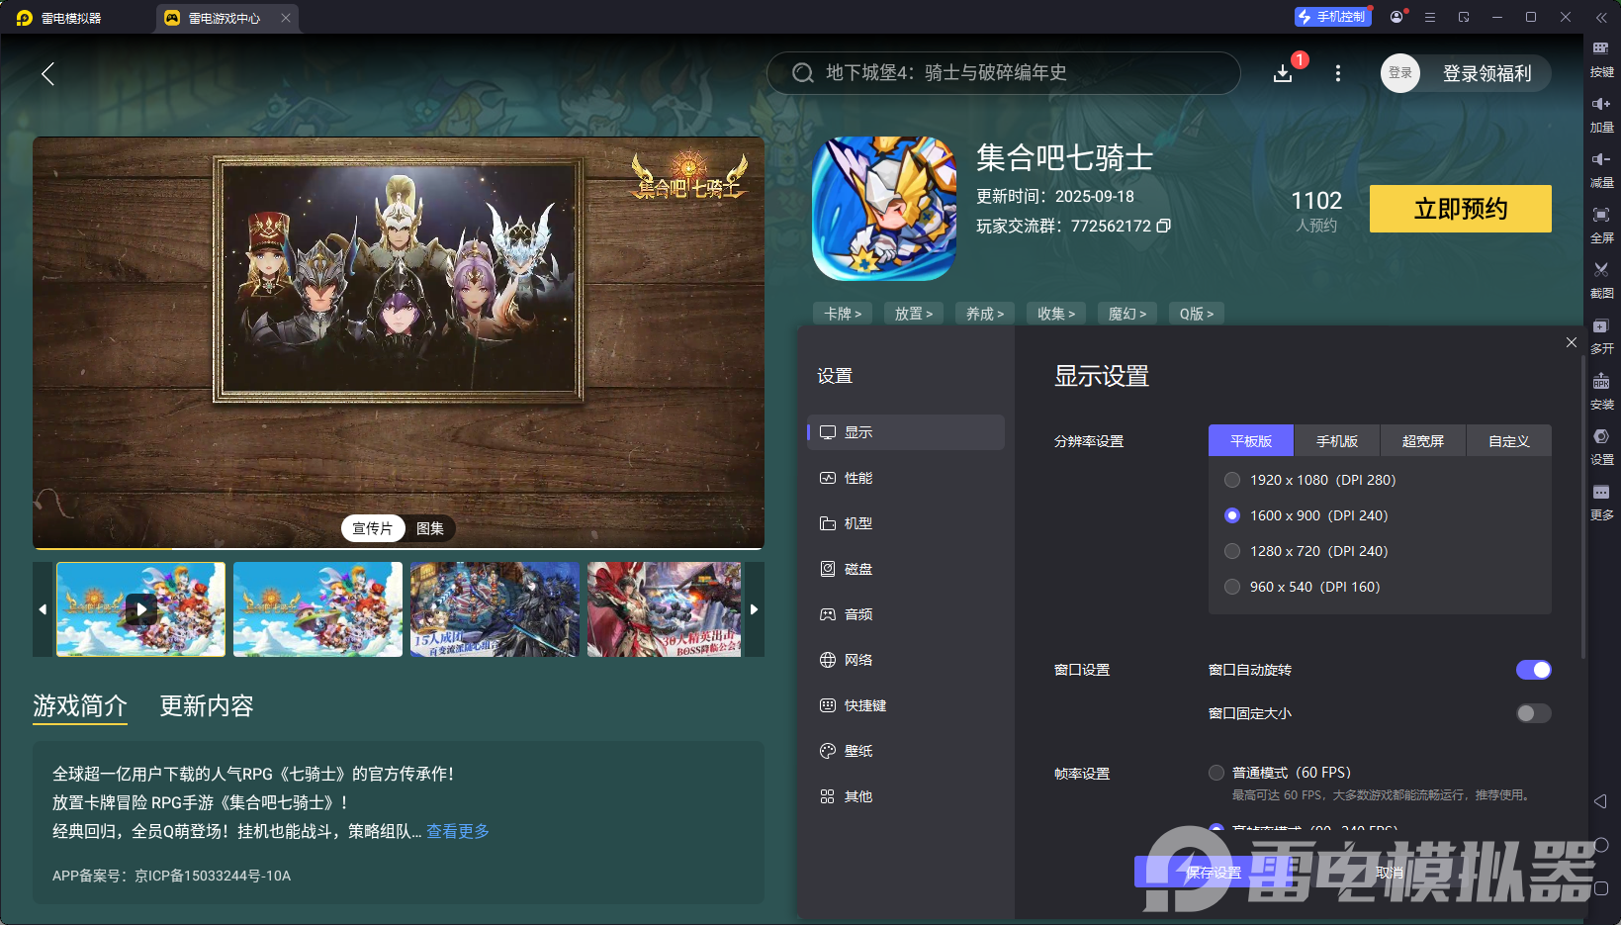Select the 平板版 resolution tab
1621x925 pixels.
(1251, 441)
